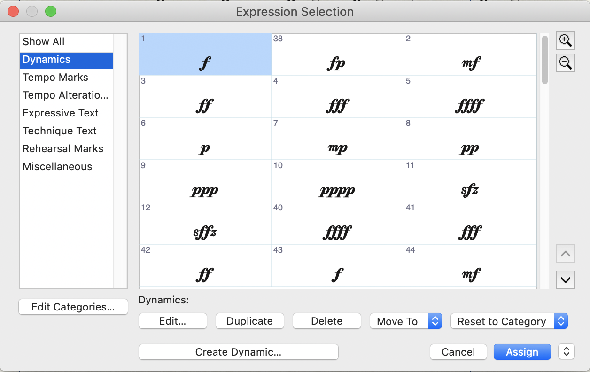Choose the mp dynamic in cell 7
This screenshot has height=372, width=590.
point(337,139)
